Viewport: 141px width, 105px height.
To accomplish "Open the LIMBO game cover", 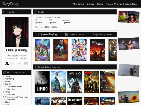I will click(42, 82).
